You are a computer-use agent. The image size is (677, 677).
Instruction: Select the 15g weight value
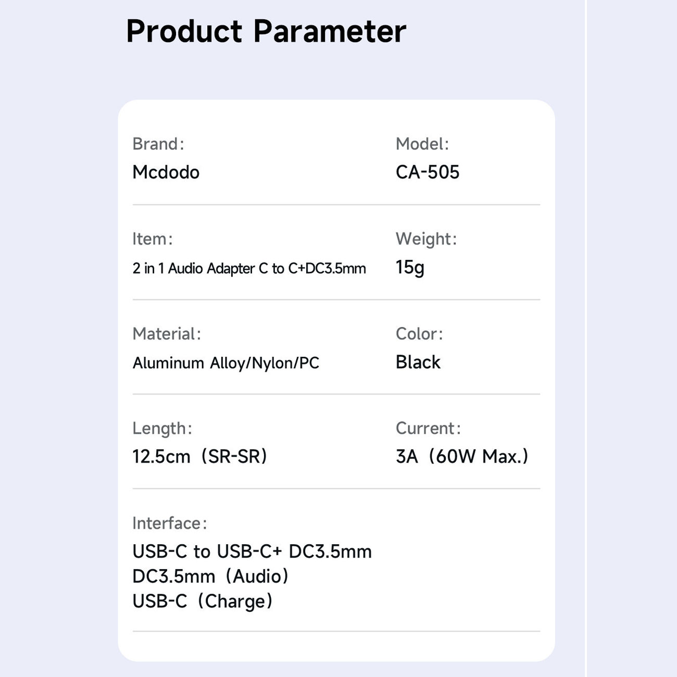click(x=410, y=268)
